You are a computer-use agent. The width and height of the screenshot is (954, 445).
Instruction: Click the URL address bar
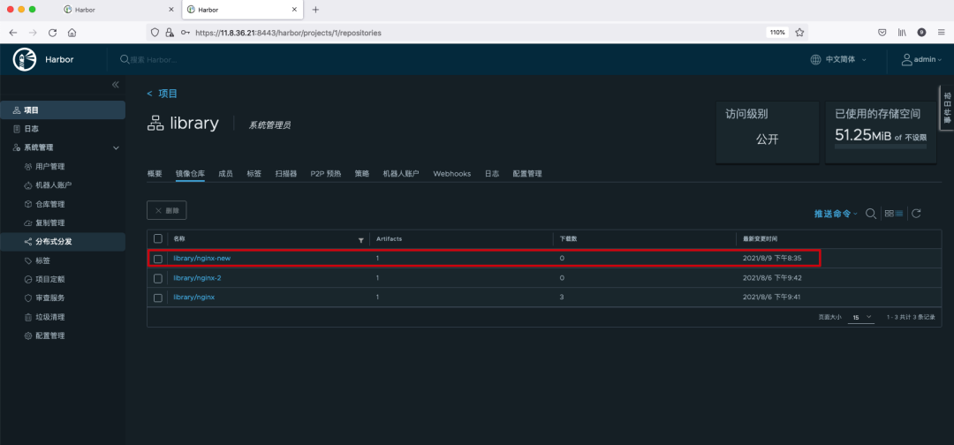[478, 32]
